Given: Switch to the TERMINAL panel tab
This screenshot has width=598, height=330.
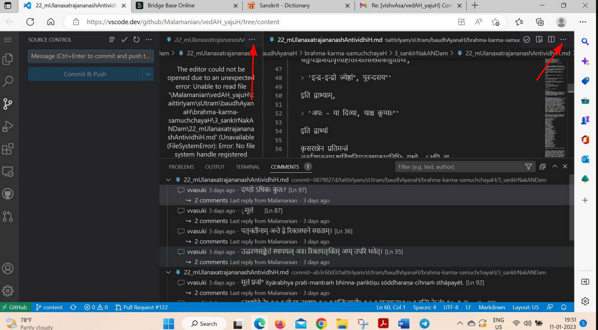Looking at the screenshot, I should [x=248, y=167].
